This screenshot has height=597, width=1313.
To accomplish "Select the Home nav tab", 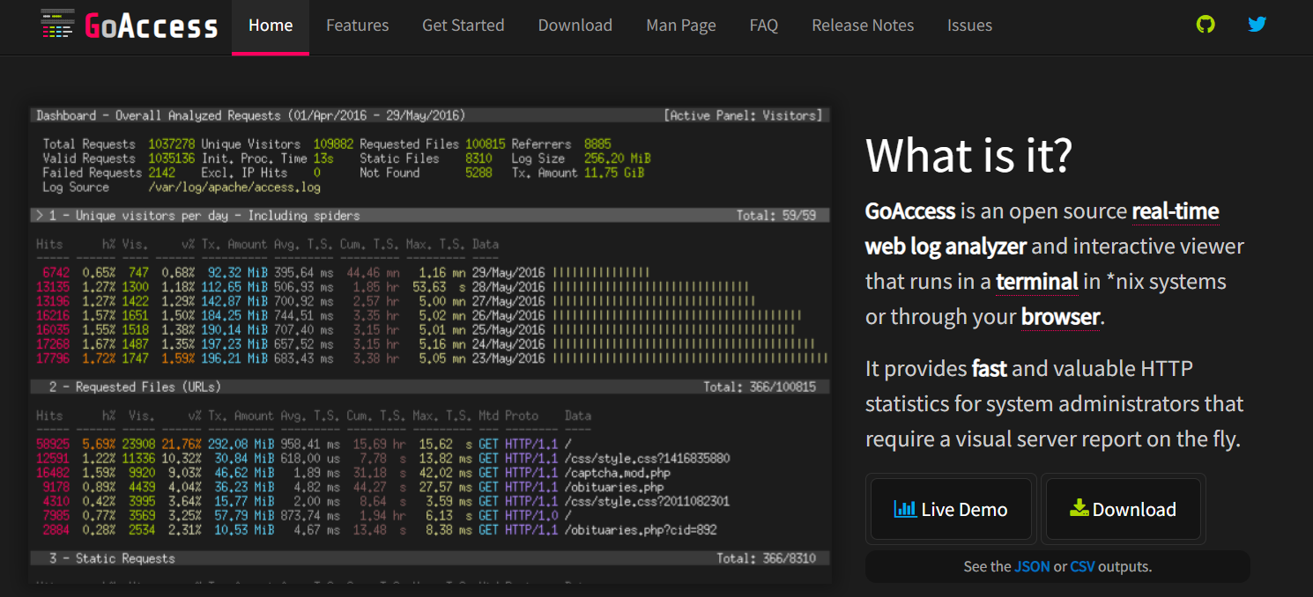I will click(x=271, y=26).
